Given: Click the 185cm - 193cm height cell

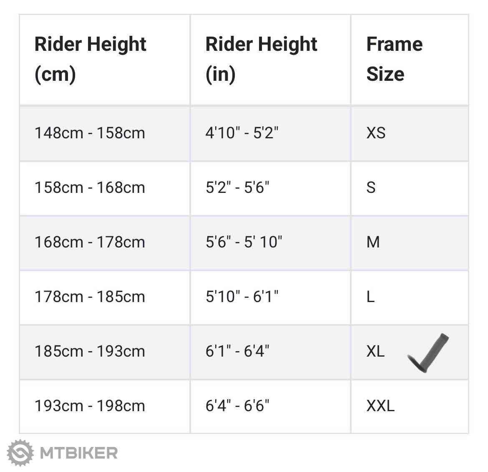Looking at the screenshot, I should pos(90,352).
